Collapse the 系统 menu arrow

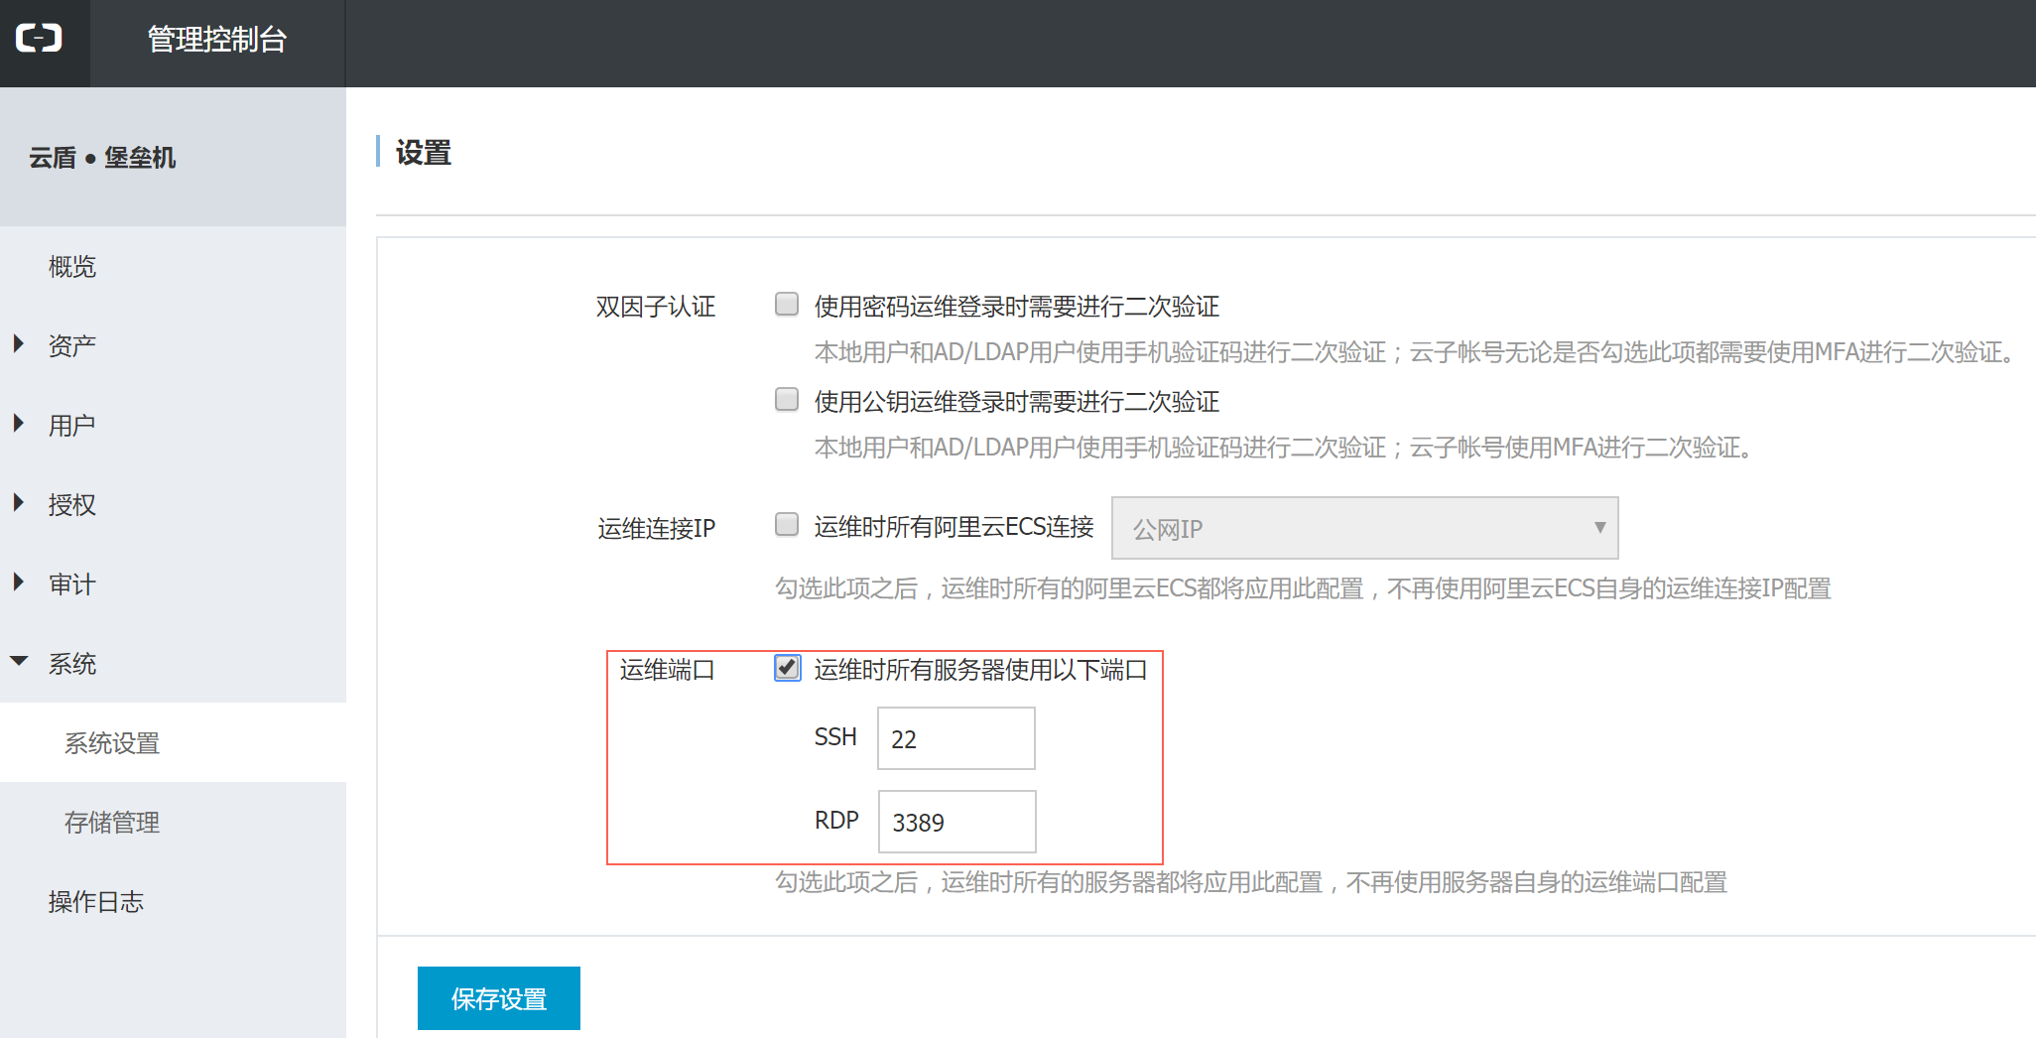(x=19, y=661)
